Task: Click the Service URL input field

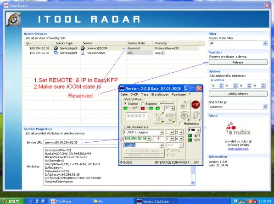Action: (x=81, y=143)
